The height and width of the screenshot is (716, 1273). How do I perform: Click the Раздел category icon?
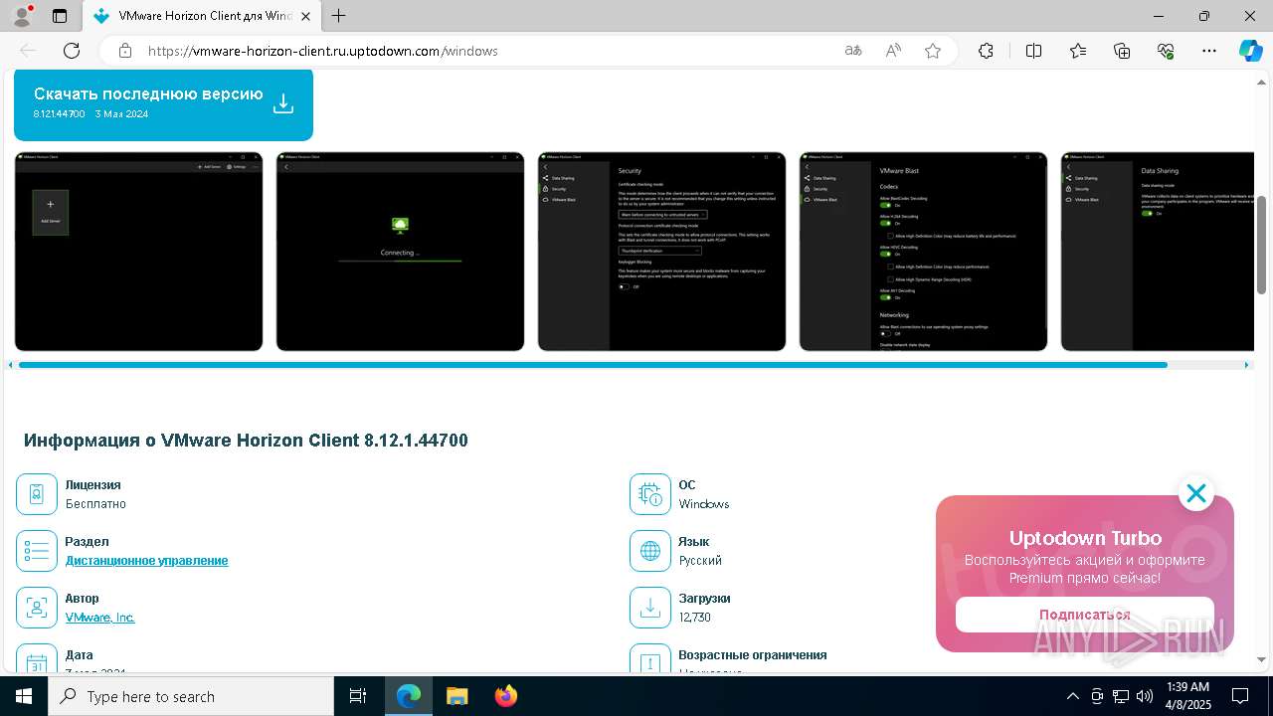click(37, 551)
